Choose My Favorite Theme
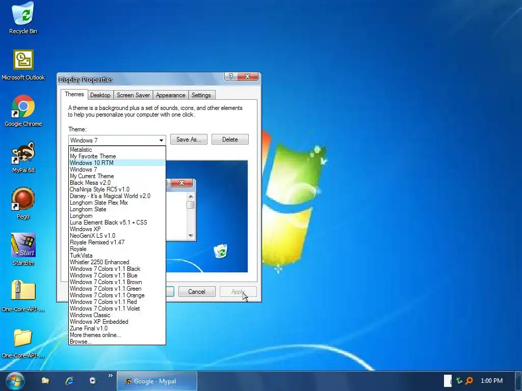Viewport: 522px width, 391px height. [x=117, y=156]
